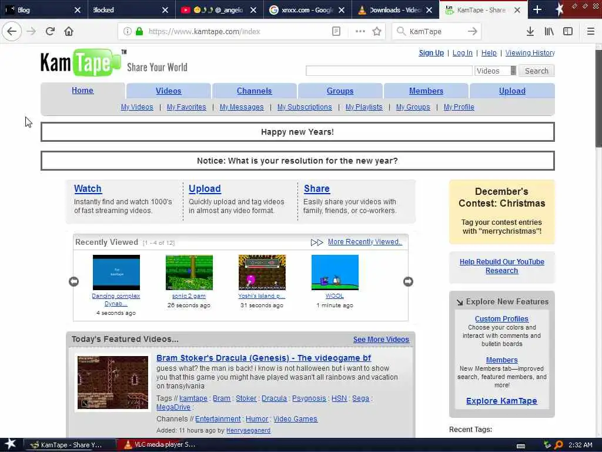Open the Videos site tab
Screen dimensions: 602x452
tap(169, 91)
